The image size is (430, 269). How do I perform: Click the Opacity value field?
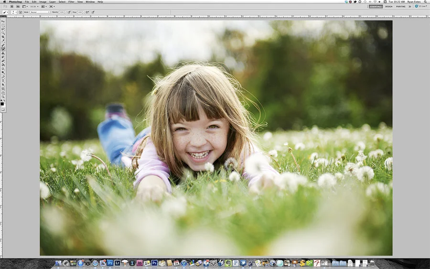[x=62, y=12]
